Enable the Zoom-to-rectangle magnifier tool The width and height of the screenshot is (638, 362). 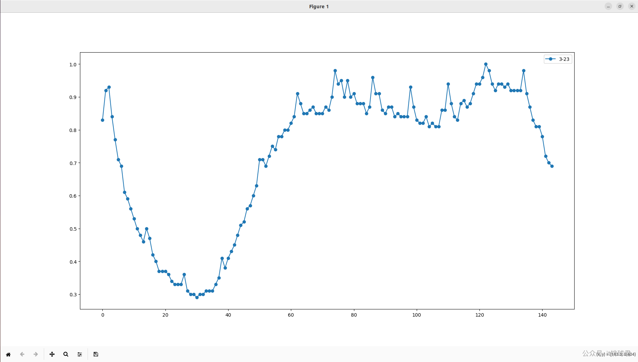click(66, 354)
